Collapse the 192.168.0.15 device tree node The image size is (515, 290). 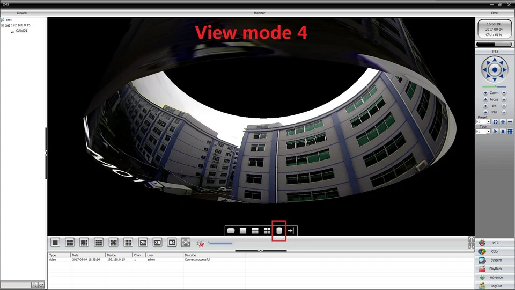click(x=3, y=25)
